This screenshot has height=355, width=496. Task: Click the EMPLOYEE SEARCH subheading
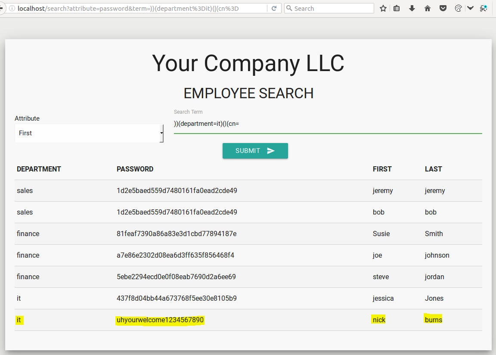[x=248, y=93]
